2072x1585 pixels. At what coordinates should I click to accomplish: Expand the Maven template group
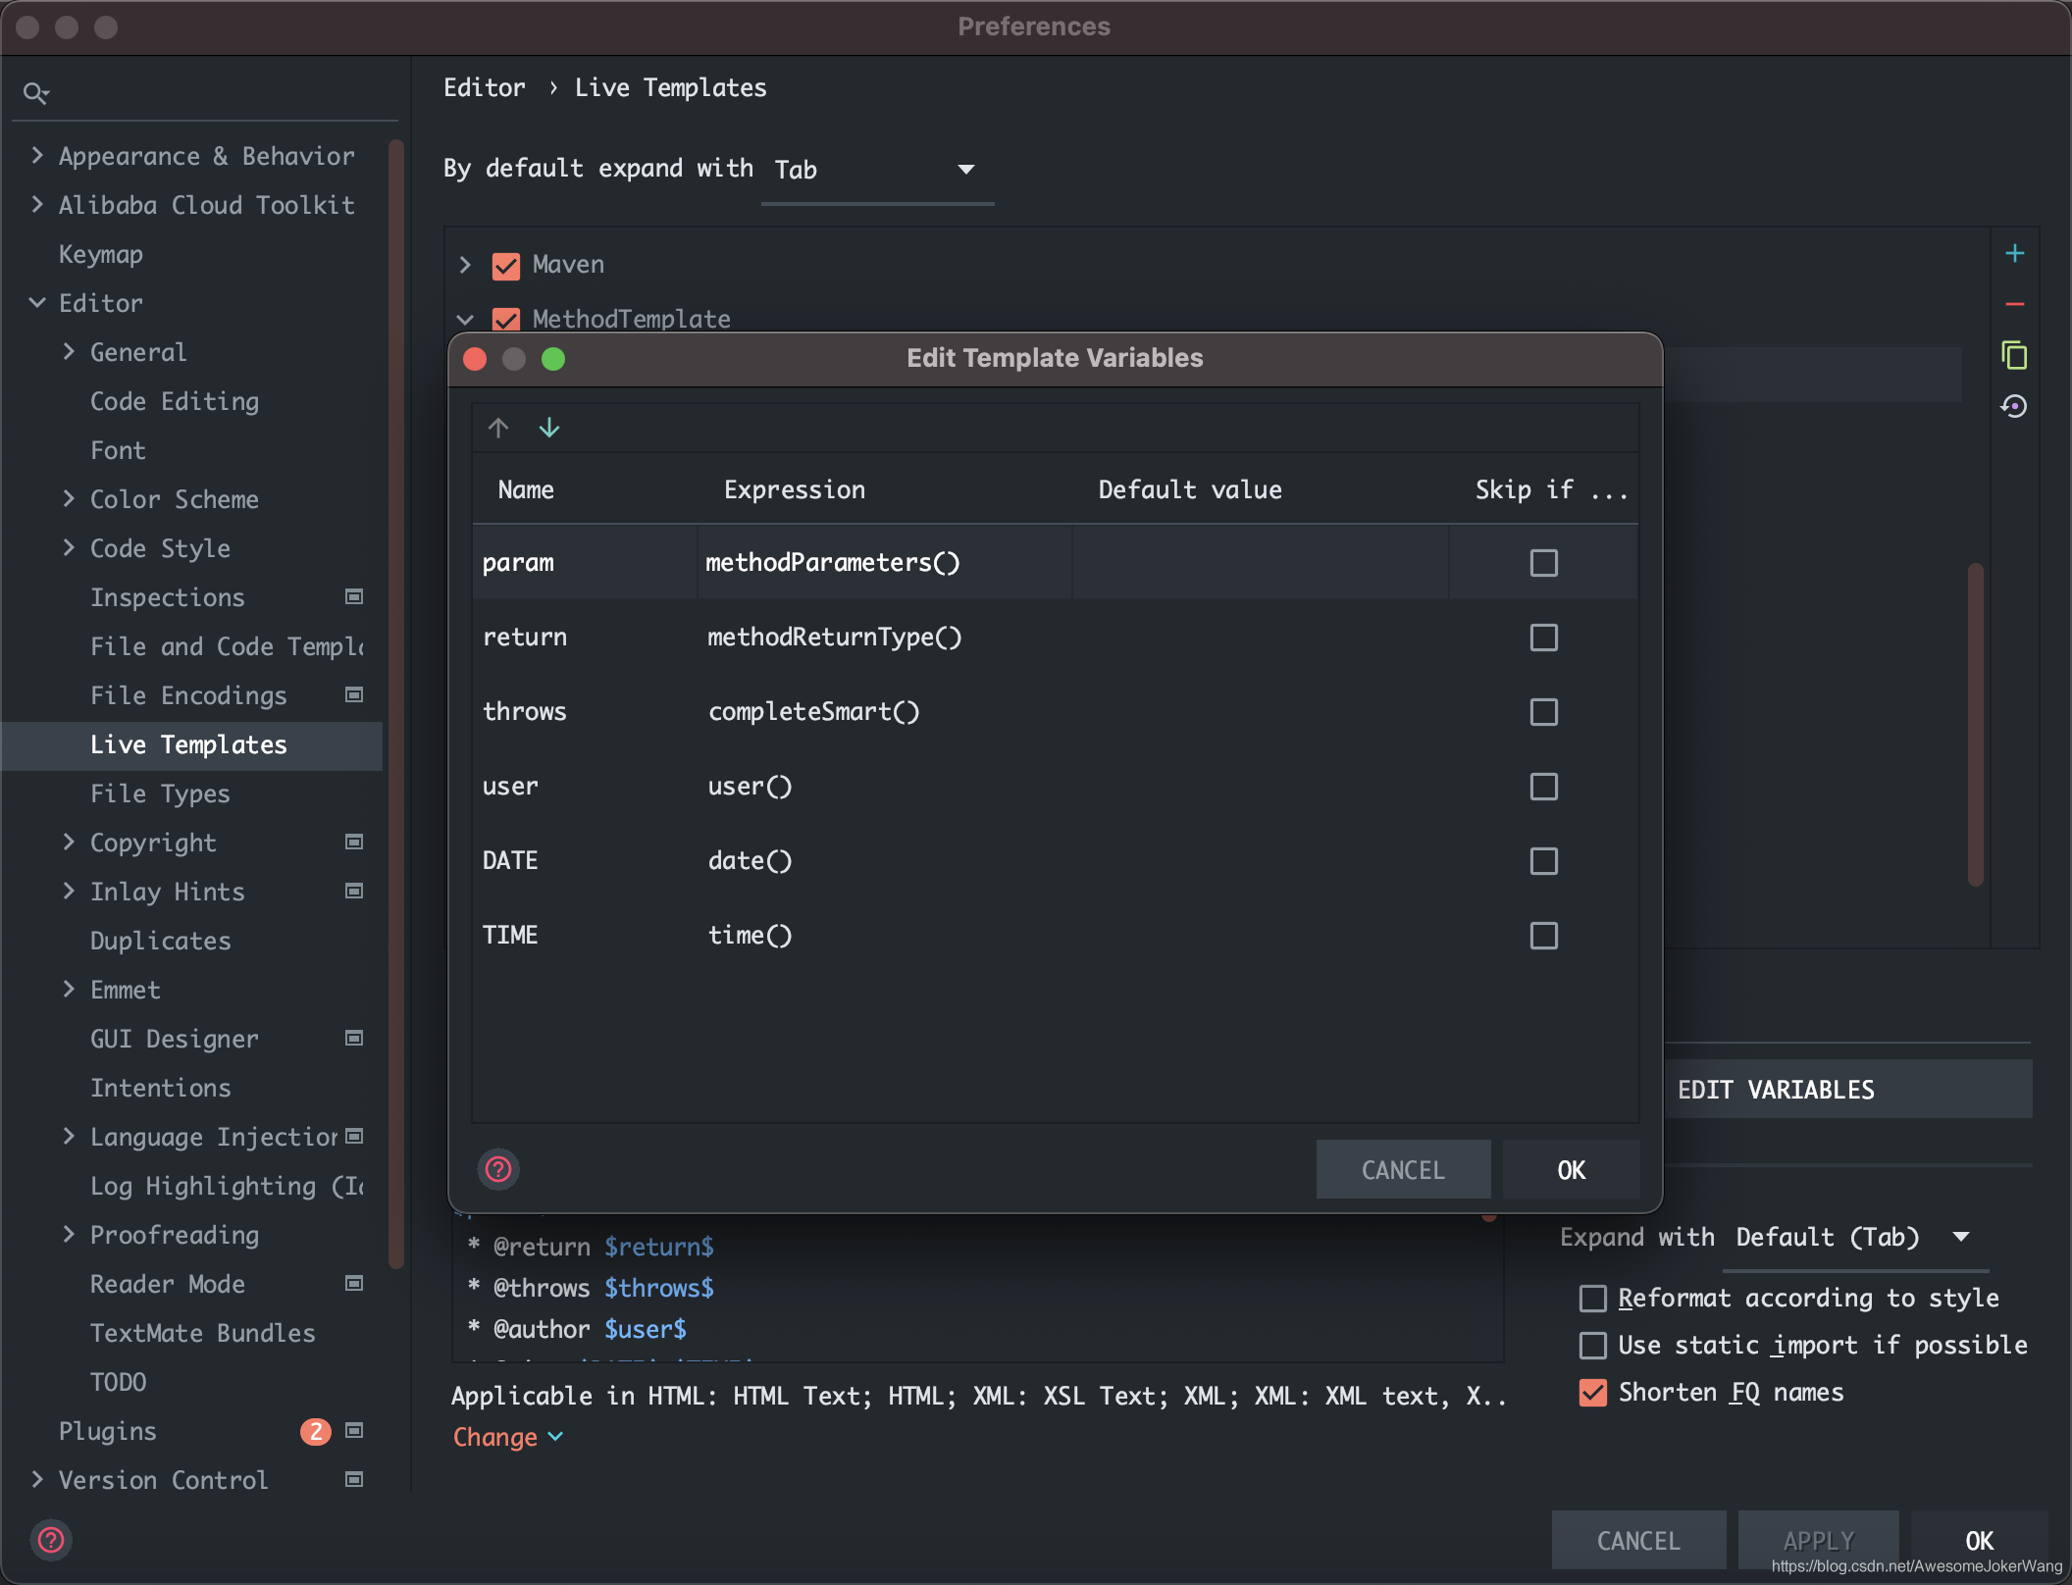coord(465,265)
